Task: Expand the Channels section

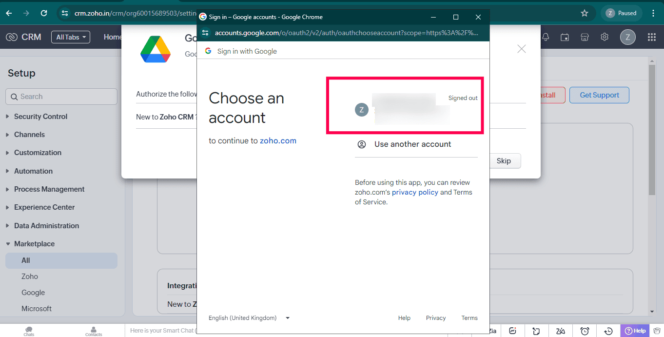Action: point(29,135)
